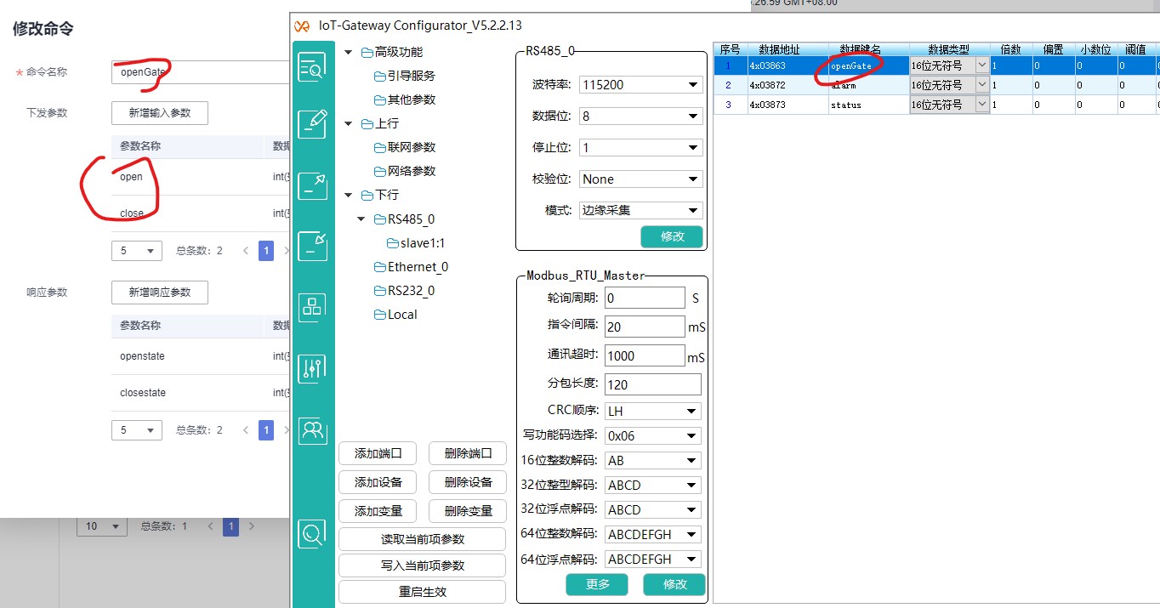Collapse the RS485_0 tree node
The image size is (1160, 608).
(x=362, y=219)
